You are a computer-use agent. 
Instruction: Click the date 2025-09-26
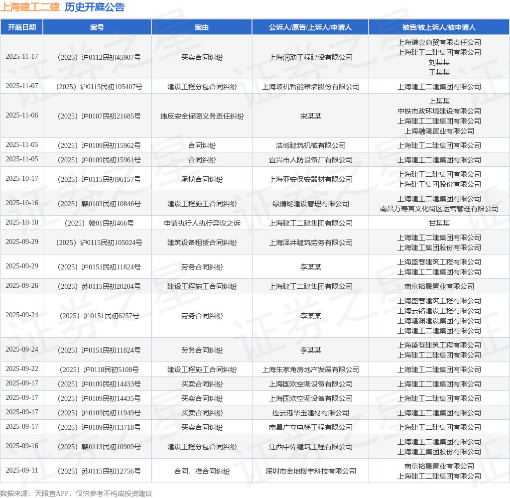point(22,285)
